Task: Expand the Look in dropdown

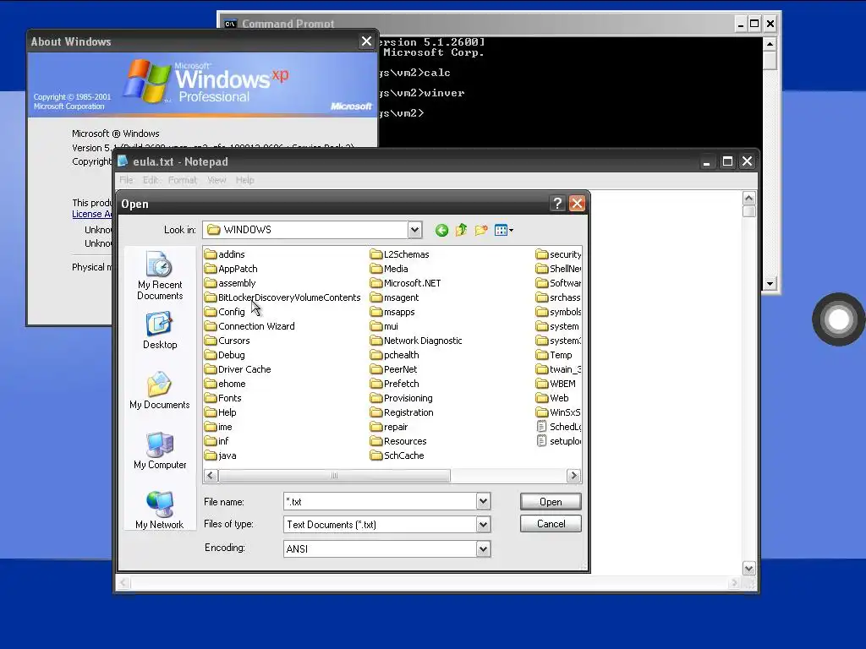Action: 414,230
